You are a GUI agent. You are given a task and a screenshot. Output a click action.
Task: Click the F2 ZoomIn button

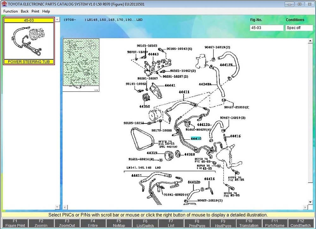tap(41, 223)
